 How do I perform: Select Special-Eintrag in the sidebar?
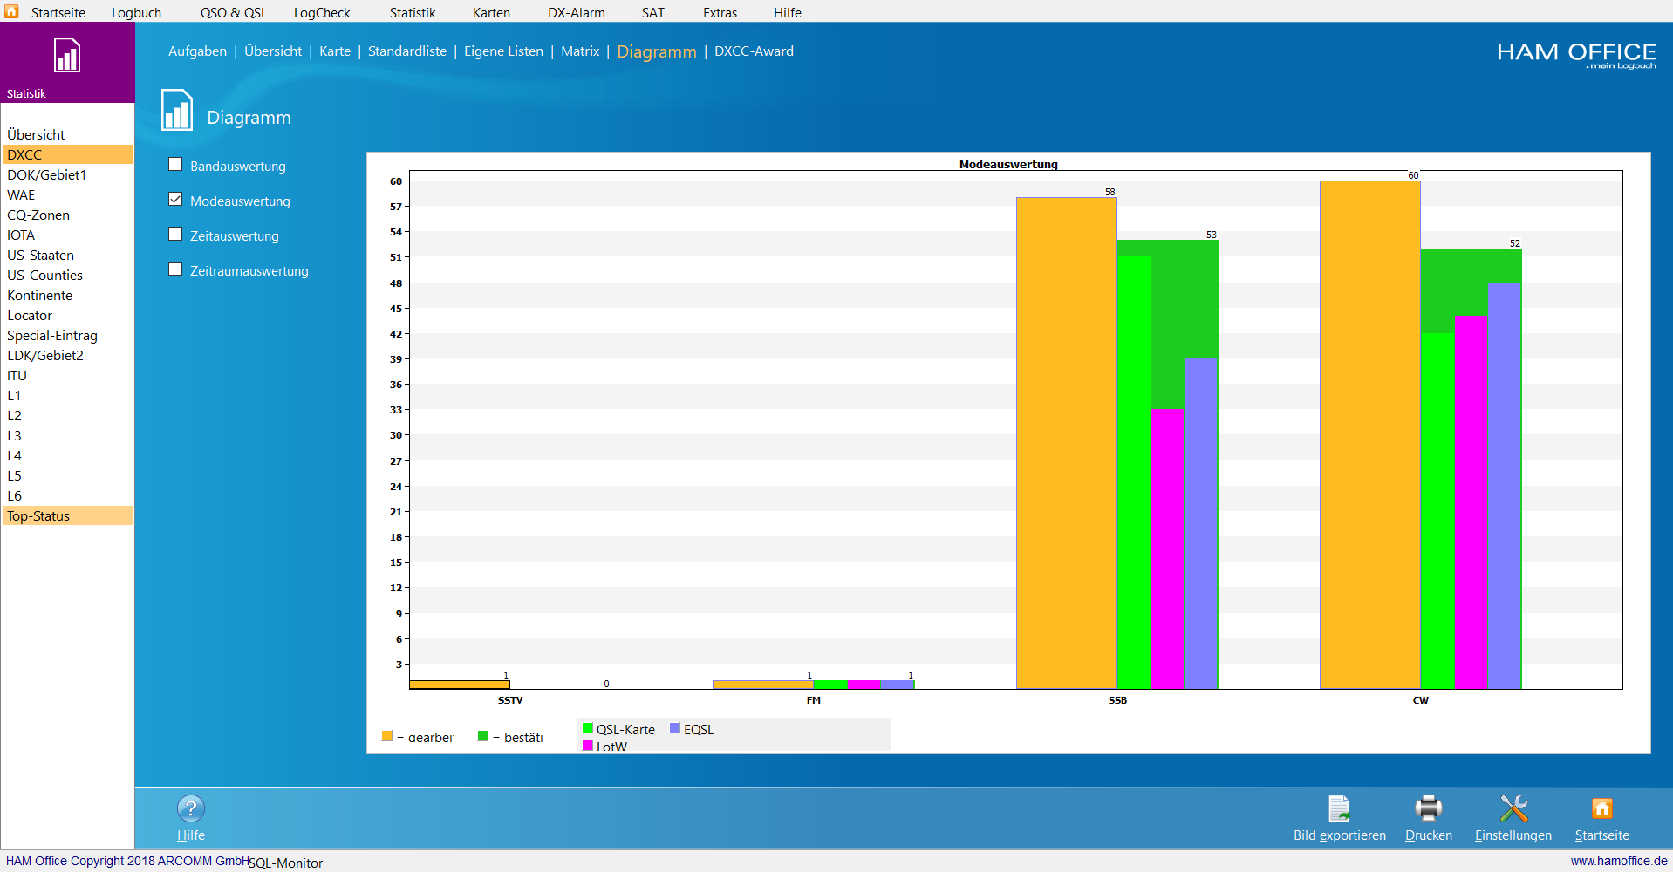[x=68, y=335]
